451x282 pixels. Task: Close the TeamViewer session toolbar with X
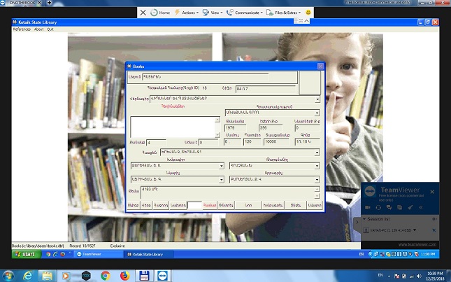point(143,13)
